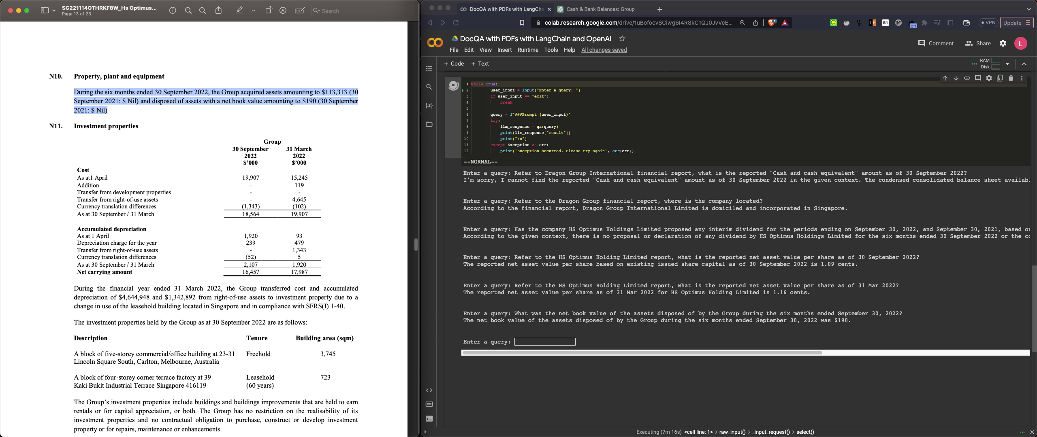Viewport: 1037px width, 437px height.
Task: Click the Share button
Action: [x=978, y=43]
